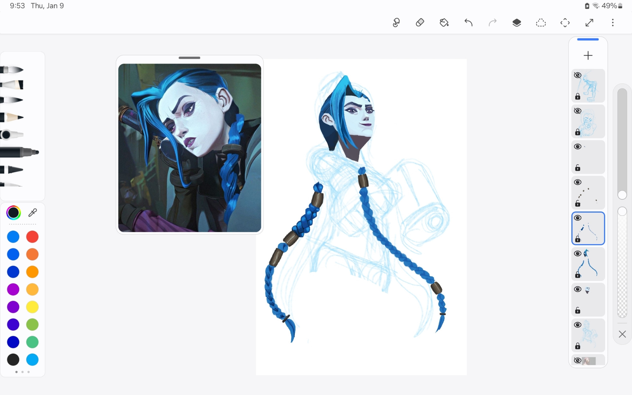The width and height of the screenshot is (632, 395).
Task: Activate the transform move tool
Action: (565, 23)
